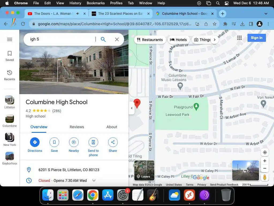Go back to the previous page
Viewport: 274px width, 206px height.
click(x=6, y=24)
